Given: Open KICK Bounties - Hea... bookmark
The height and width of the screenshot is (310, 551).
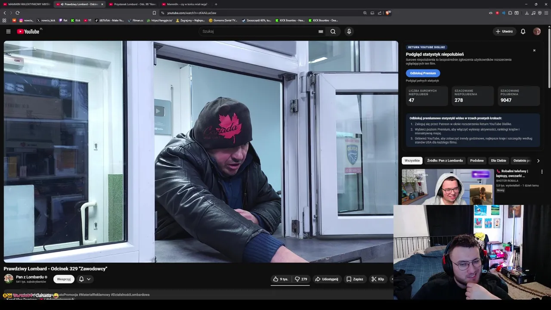Looking at the screenshot, I should click(x=290, y=20).
